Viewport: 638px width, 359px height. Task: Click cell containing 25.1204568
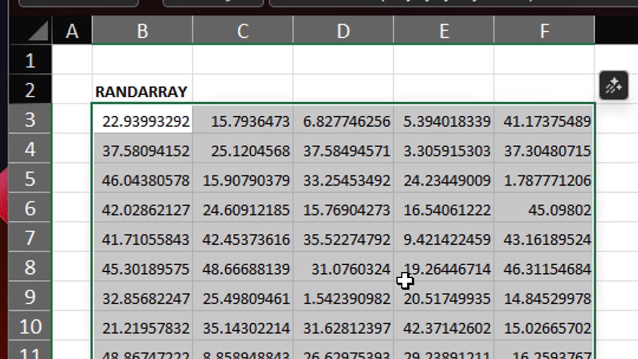243,149
